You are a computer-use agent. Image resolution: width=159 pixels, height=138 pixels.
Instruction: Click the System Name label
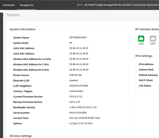point(21,38)
